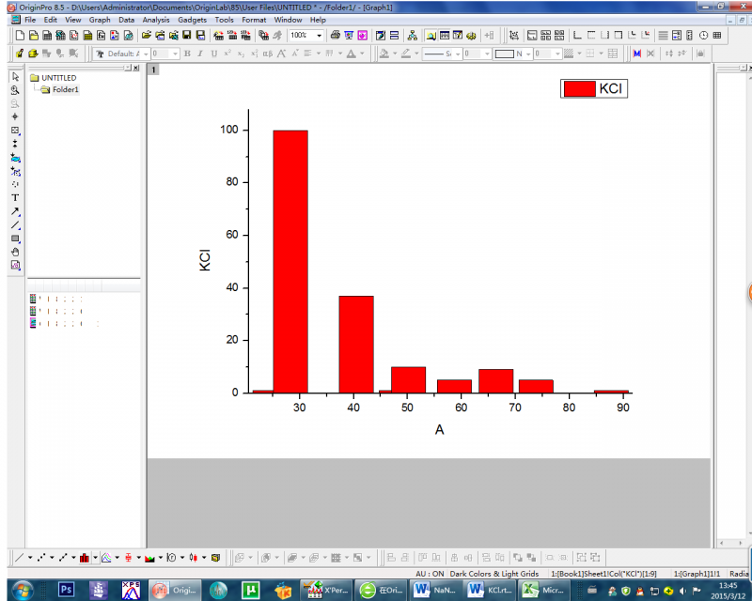Click the KCl red legend color swatch

[579, 88]
